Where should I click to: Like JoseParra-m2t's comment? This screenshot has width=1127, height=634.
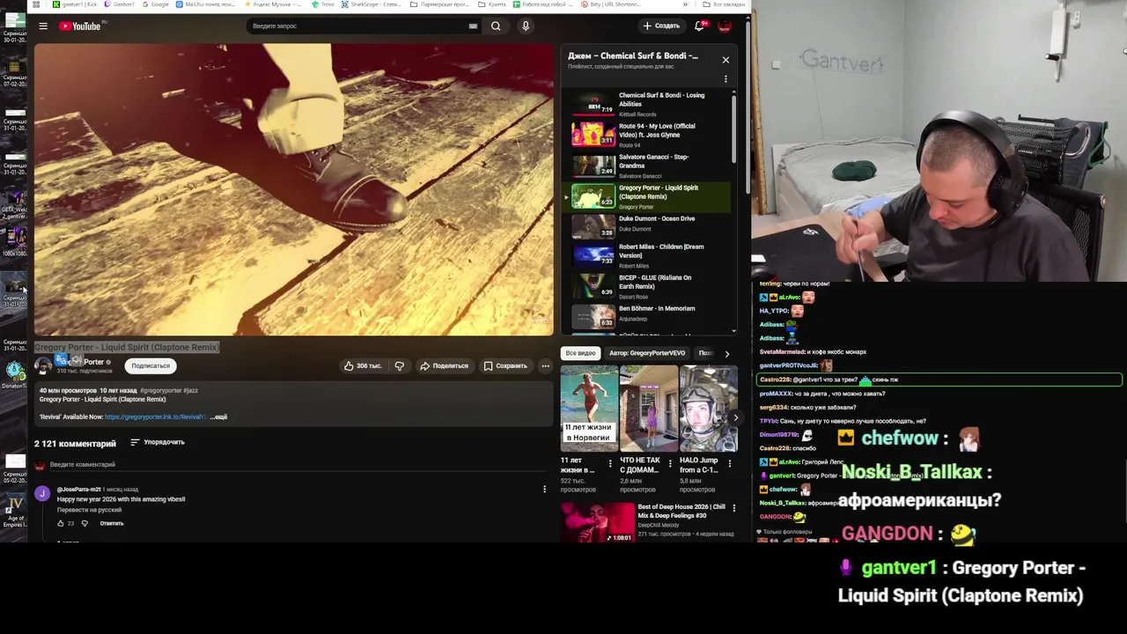pos(61,523)
